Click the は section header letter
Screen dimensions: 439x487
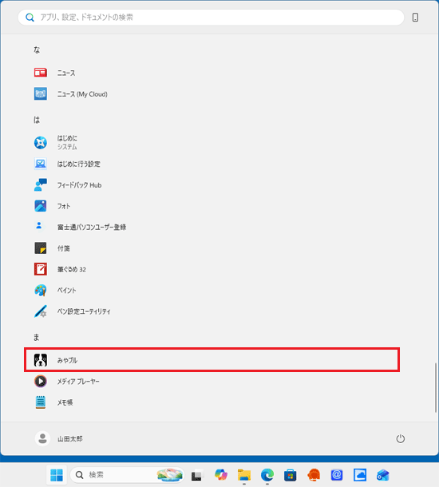[x=37, y=120]
